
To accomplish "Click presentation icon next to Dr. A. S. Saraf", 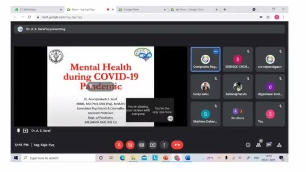I will [25, 131].
